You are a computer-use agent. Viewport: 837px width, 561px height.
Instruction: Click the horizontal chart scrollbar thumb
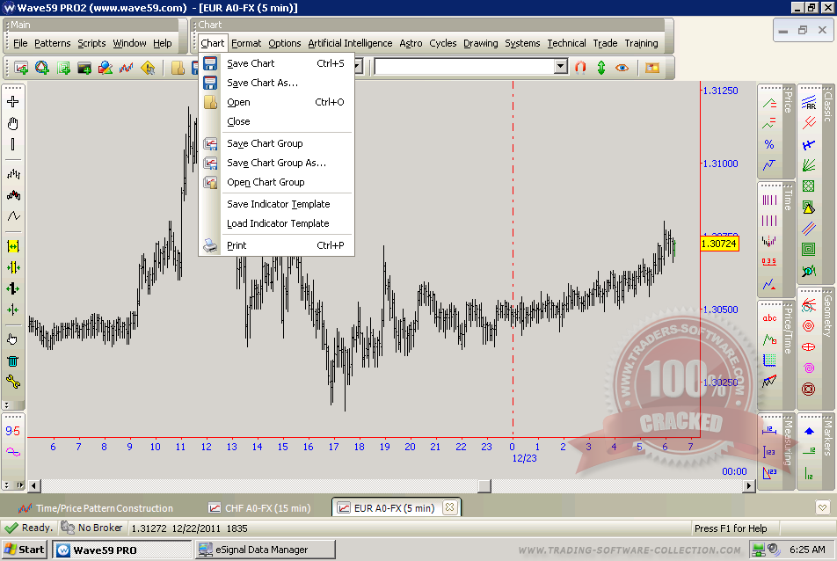tap(484, 485)
